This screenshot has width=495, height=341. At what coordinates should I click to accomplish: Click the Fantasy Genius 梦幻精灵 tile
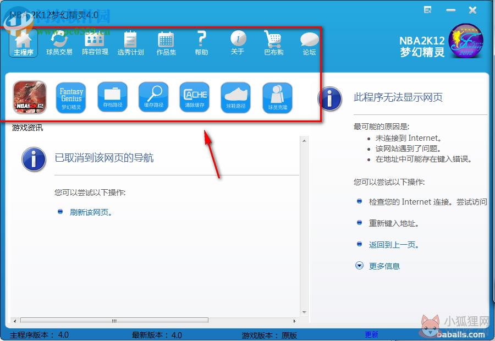coord(71,97)
